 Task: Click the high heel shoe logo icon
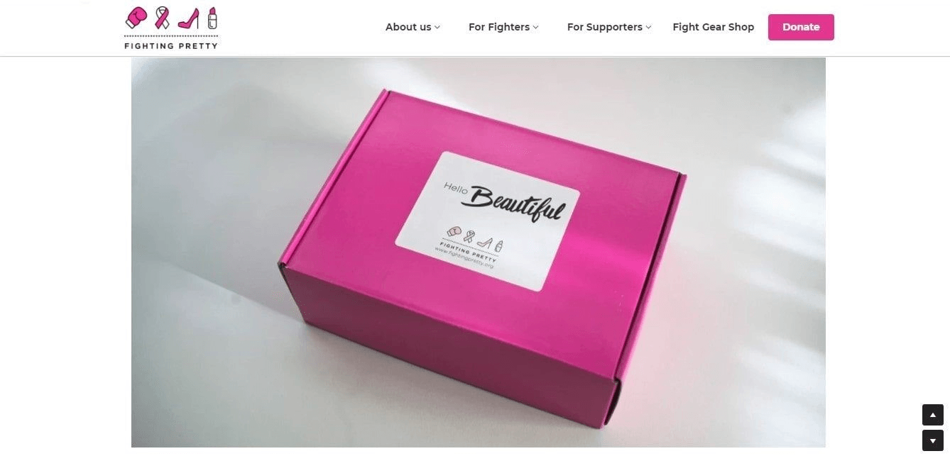coord(189,18)
